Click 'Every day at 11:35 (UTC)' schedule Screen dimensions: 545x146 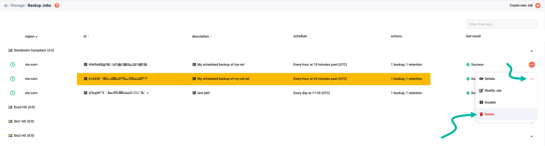[312, 93]
